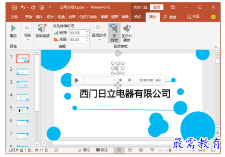
Task: Open the 幻灯片放映 tab
Action: [88, 17]
